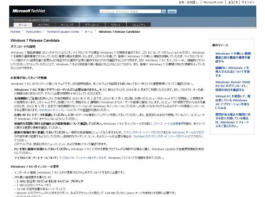The height and width of the screenshot is (197, 265).
Task: Click the 他のリソース sidebar heading
Action: pos(220,45)
